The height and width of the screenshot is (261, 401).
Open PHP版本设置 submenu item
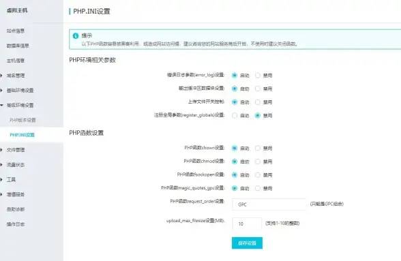tap(23, 120)
